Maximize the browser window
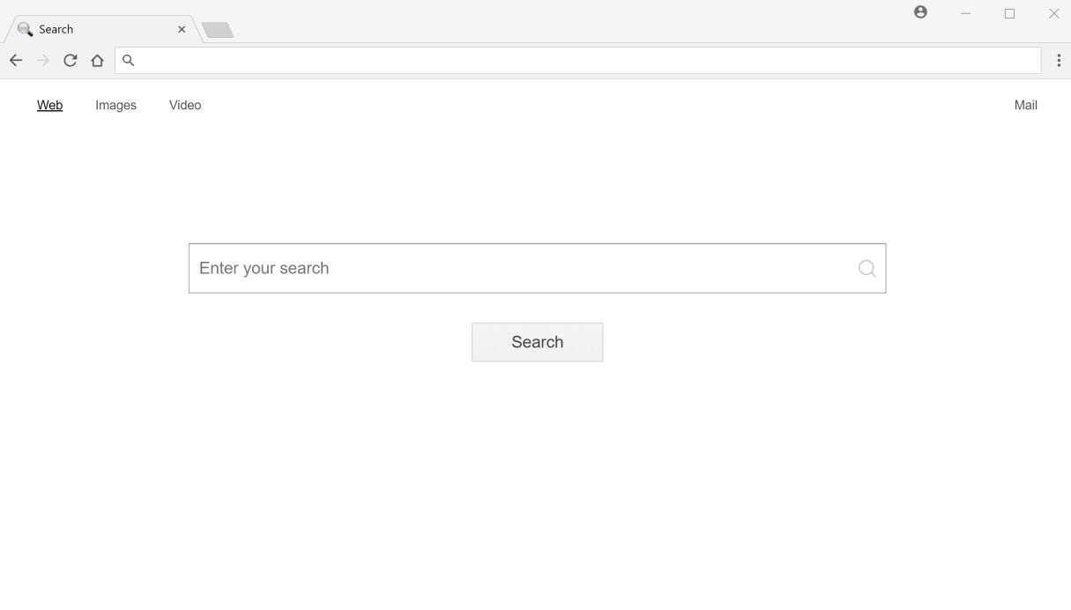Image resolution: width=1071 pixels, height=610 pixels. [1008, 12]
